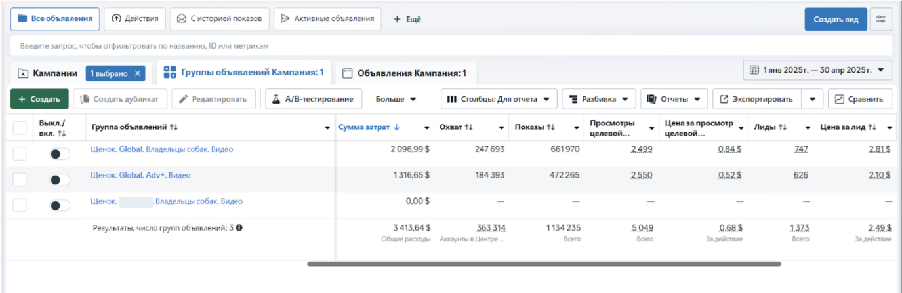Toggle the 'Щенок. Global. Владельцы собак. Видео' ad set

click(x=60, y=154)
